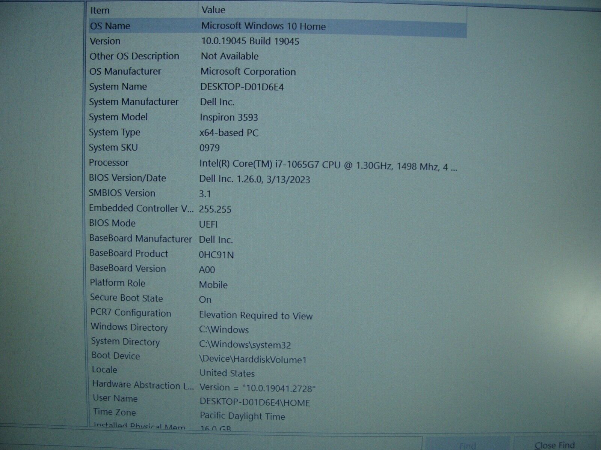601x450 pixels.
Task: Click the Not Available value
Action: [230, 56]
